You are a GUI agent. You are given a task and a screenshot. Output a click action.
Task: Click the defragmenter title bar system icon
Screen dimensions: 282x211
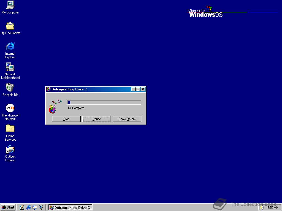point(48,89)
